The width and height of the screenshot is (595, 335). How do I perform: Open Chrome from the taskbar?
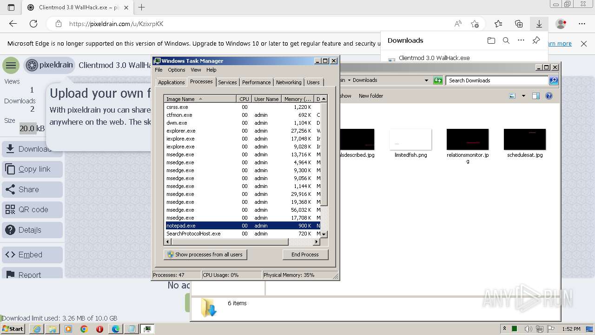point(84,329)
